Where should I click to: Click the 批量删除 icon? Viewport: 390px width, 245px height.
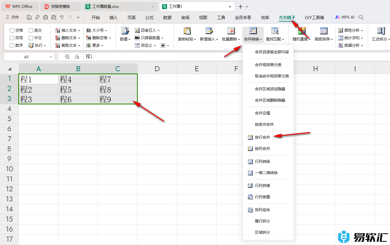coord(231,31)
